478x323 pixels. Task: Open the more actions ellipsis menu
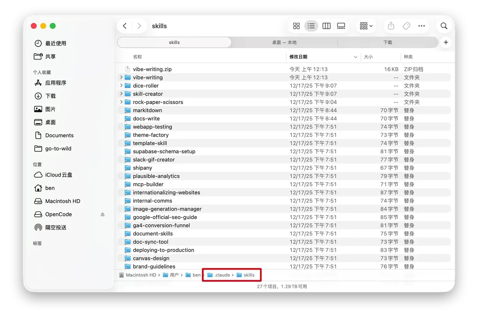tap(422, 26)
